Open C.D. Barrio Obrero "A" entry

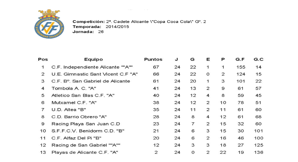pyautogui.click(x=79, y=117)
